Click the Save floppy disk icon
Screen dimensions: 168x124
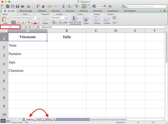[17, 6]
